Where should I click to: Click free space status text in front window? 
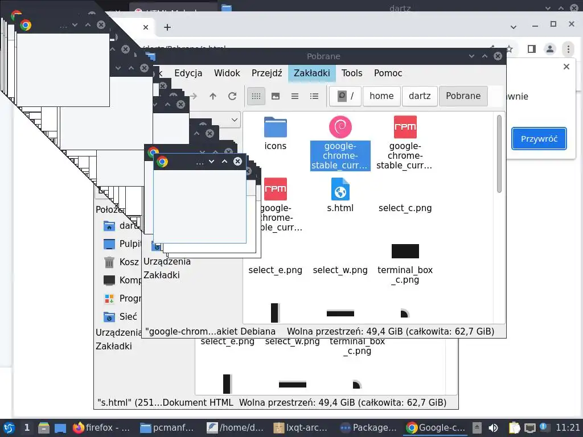[391, 332]
